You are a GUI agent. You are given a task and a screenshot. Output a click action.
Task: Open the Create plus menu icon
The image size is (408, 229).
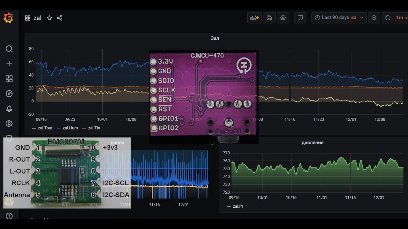point(9,64)
